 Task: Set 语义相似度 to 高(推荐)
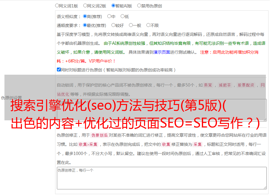click(x=85, y=16)
